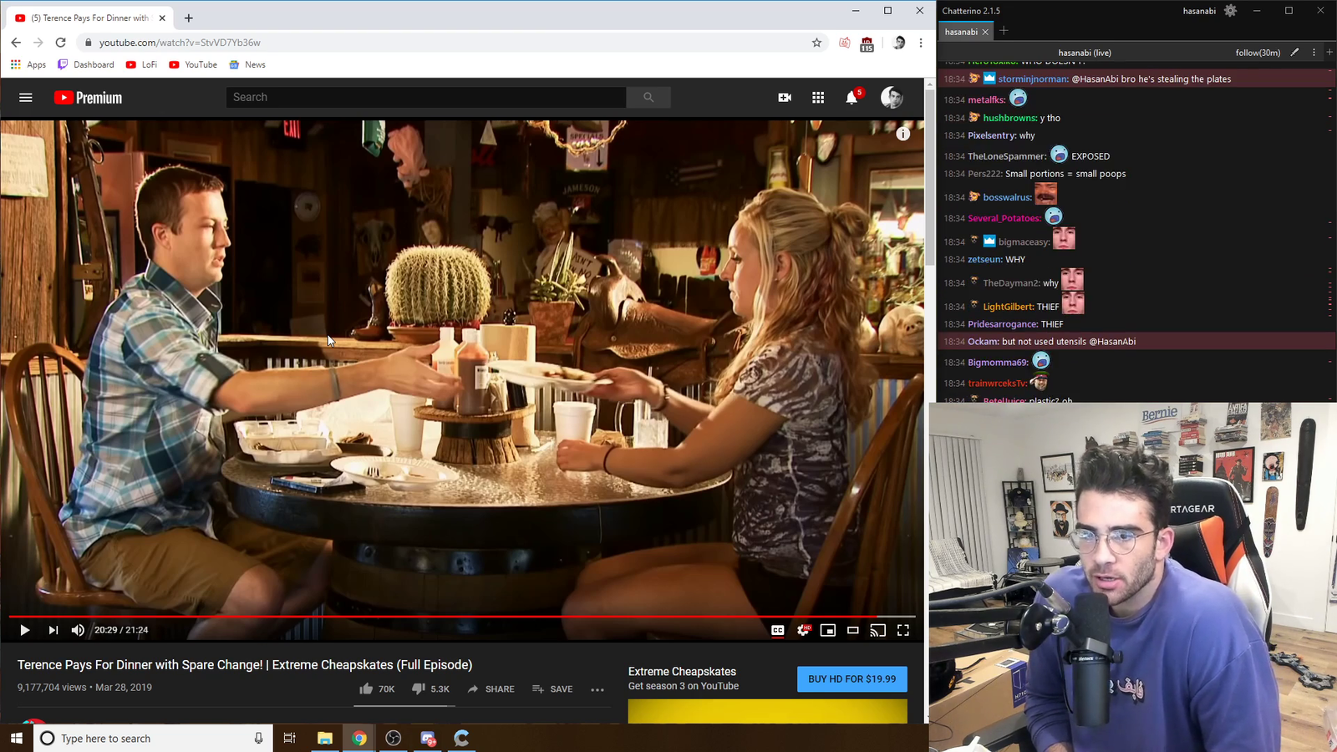
Task: Close the hasanabi Chatterino tab
Action: pyautogui.click(x=985, y=32)
